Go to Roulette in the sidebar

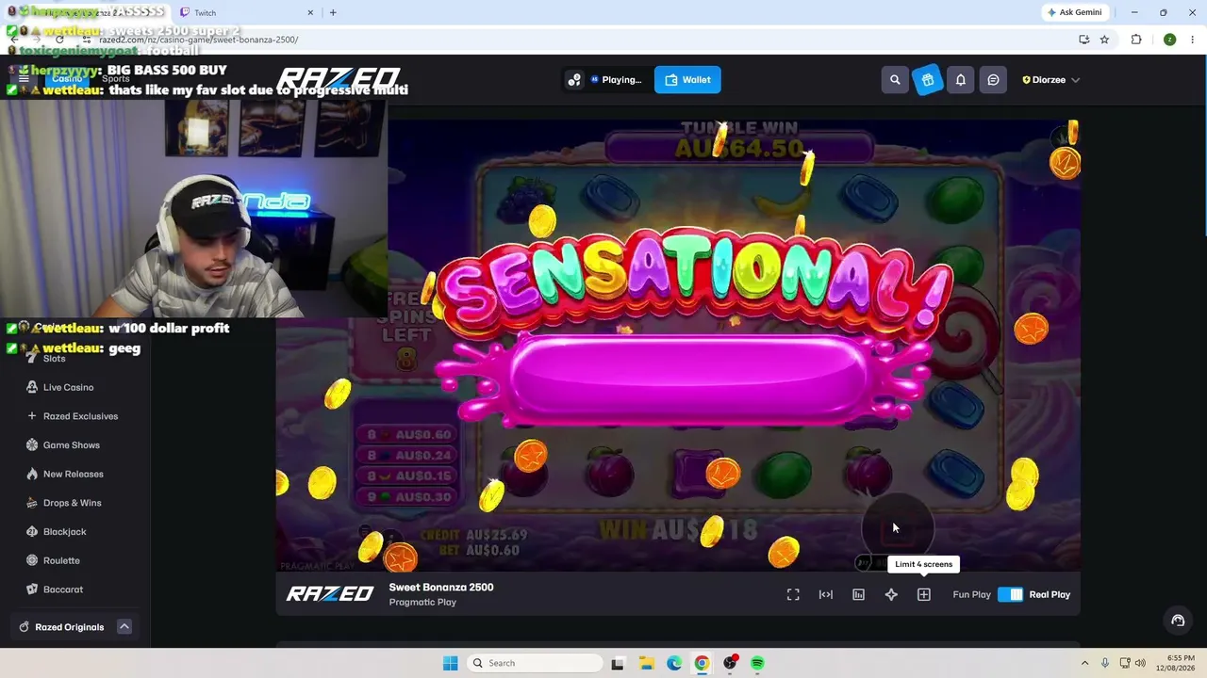pyautogui.click(x=61, y=560)
